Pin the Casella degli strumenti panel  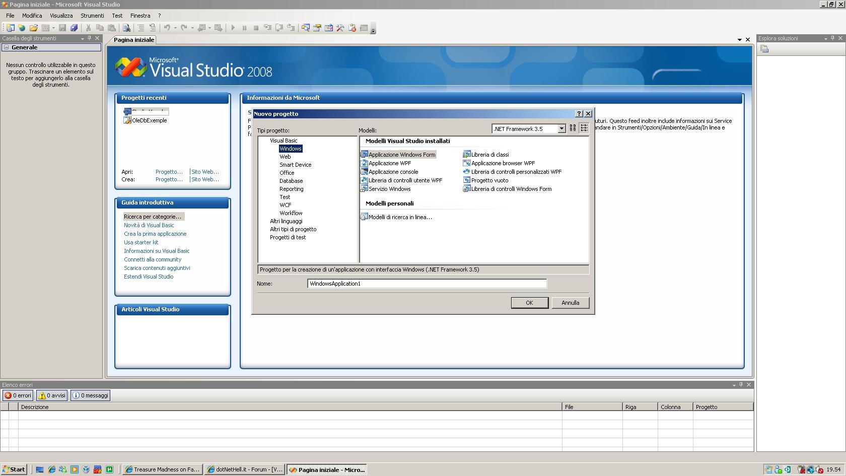(90, 38)
